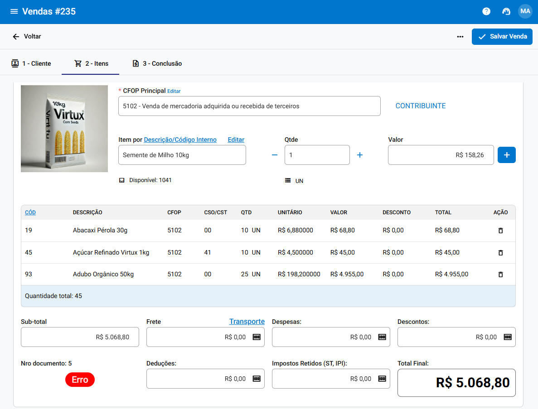Click the CFOP Principal input field

249,106
